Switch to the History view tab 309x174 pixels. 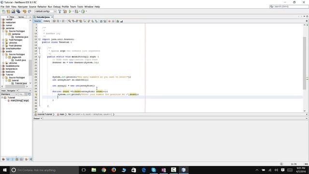46,21
